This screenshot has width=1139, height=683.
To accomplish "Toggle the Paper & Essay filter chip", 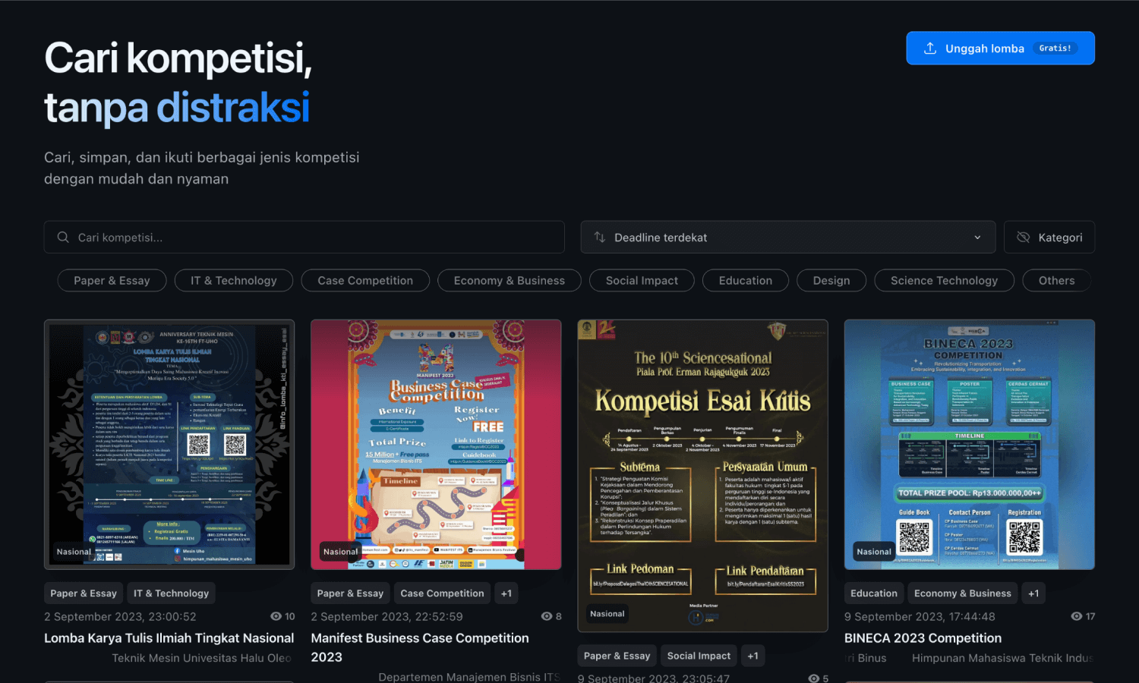I will point(112,281).
